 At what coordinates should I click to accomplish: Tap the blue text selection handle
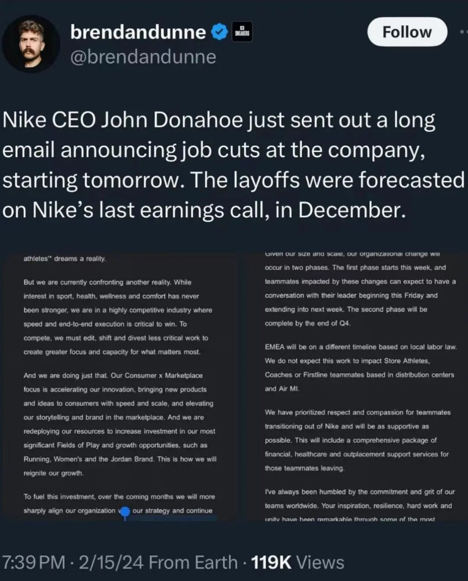(125, 513)
